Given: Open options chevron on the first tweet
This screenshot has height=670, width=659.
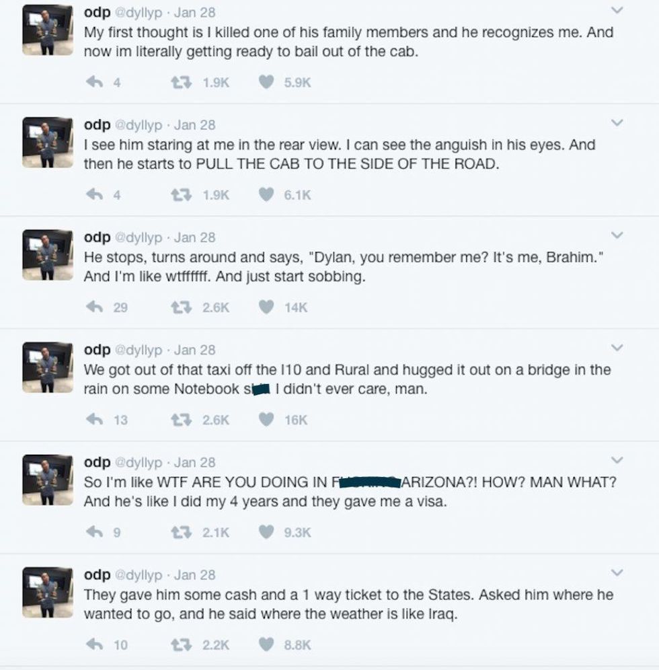Looking at the screenshot, I should point(617,11).
